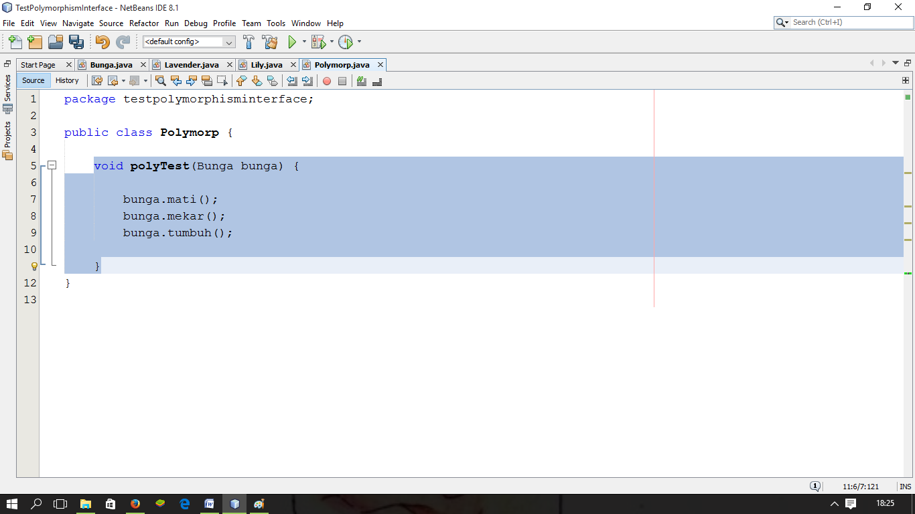Build the project using the hammer icon

click(x=249, y=41)
